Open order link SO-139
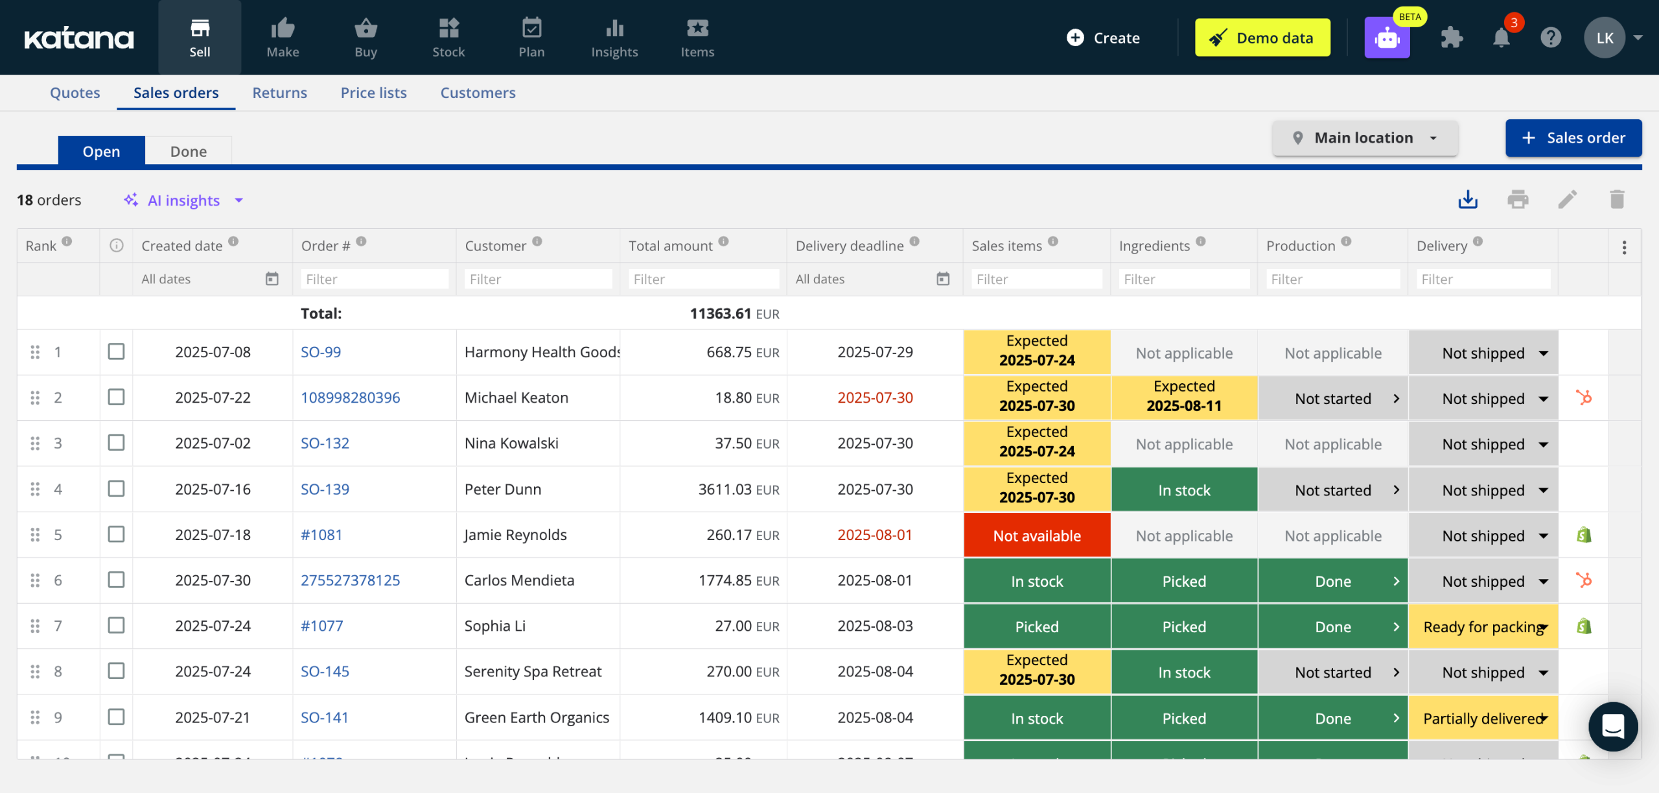The height and width of the screenshot is (793, 1659). coord(325,489)
